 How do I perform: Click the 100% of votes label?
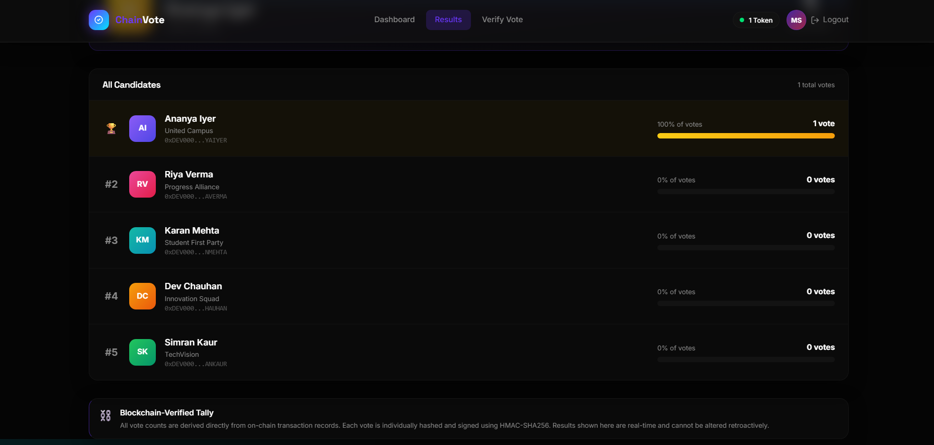(x=680, y=124)
